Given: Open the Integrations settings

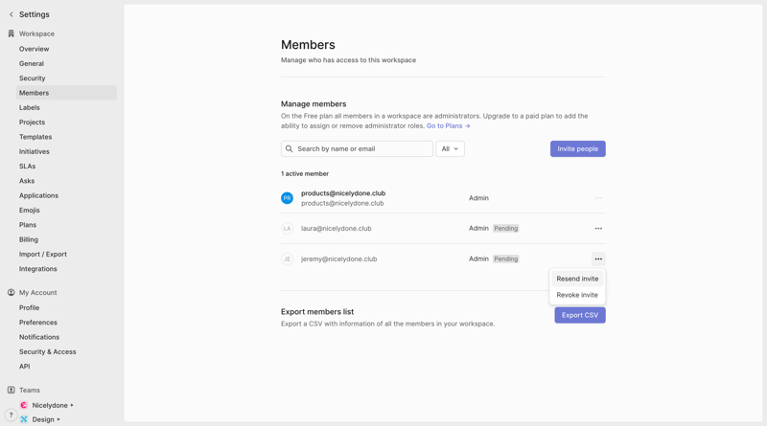Looking at the screenshot, I should 66,269.
